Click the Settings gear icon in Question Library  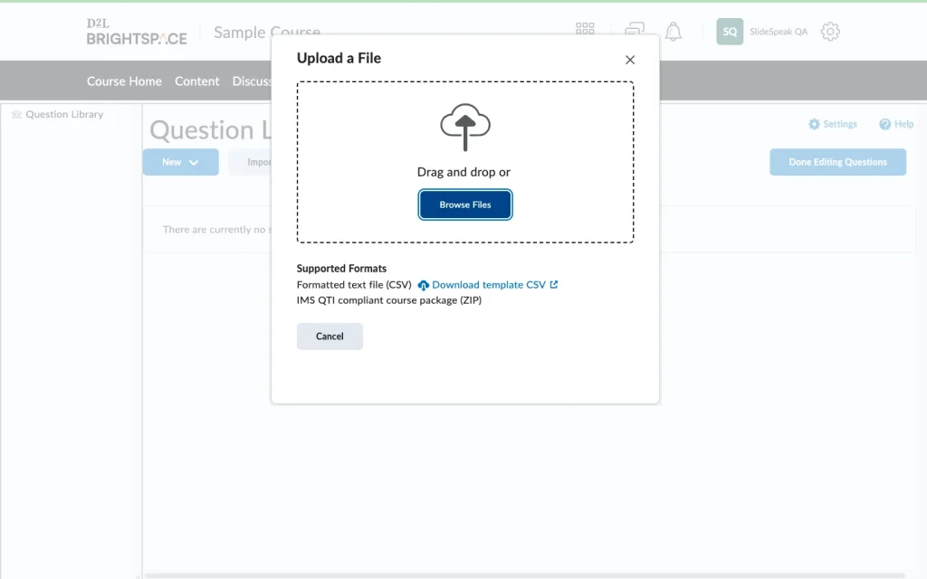pos(814,124)
